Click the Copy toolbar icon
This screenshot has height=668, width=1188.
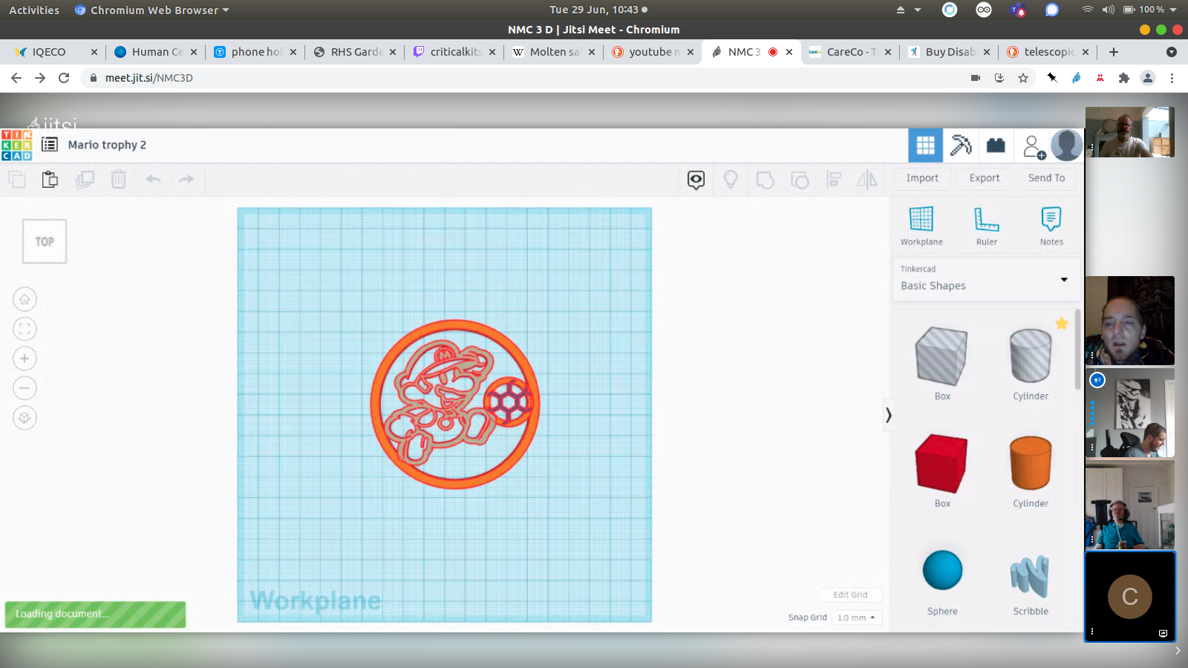[x=17, y=180]
